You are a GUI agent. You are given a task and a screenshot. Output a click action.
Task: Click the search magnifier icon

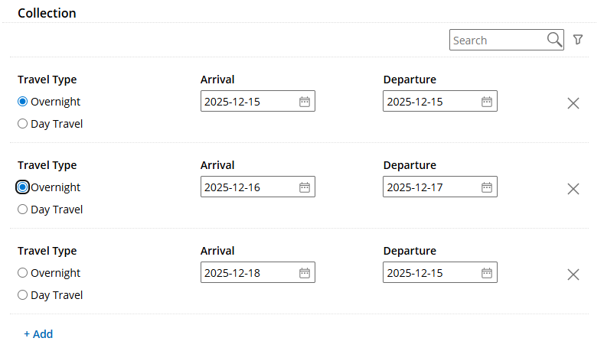(x=554, y=40)
